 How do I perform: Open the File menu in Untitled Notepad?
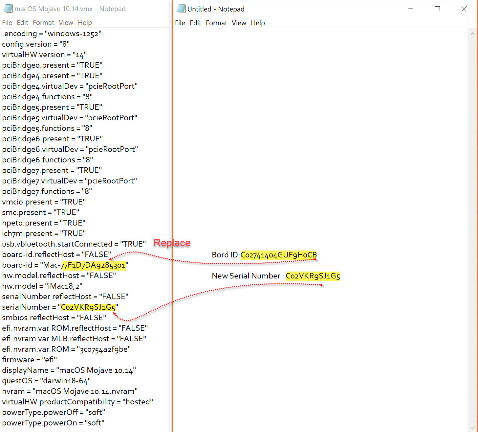180,23
